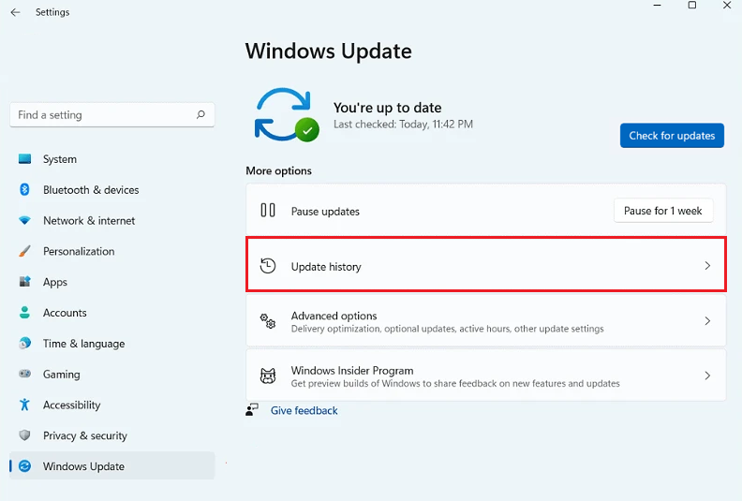Click the Gaming controller icon
The width and height of the screenshot is (742, 501).
24,374
